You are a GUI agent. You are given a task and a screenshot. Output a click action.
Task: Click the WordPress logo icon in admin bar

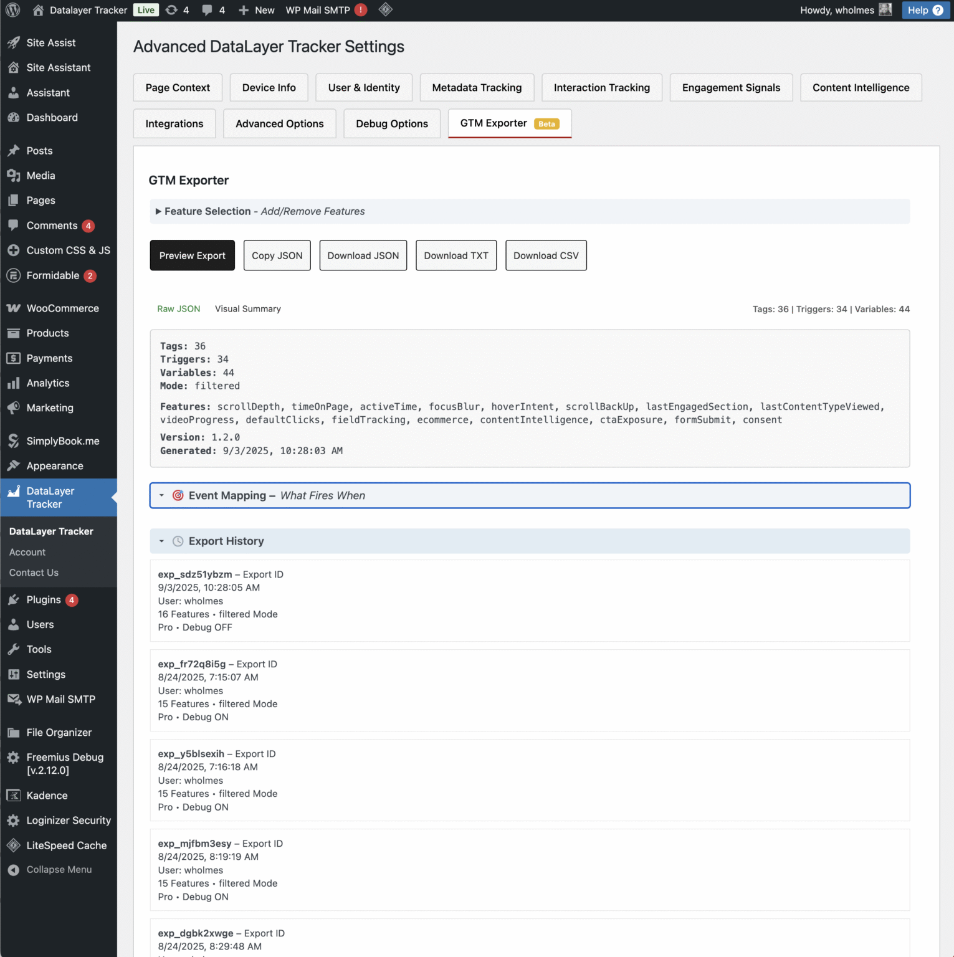click(x=12, y=10)
